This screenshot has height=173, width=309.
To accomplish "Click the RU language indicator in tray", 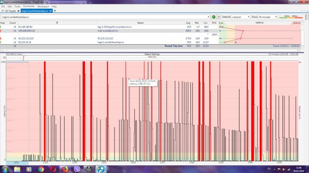I will pyautogui.click(x=269, y=169).
